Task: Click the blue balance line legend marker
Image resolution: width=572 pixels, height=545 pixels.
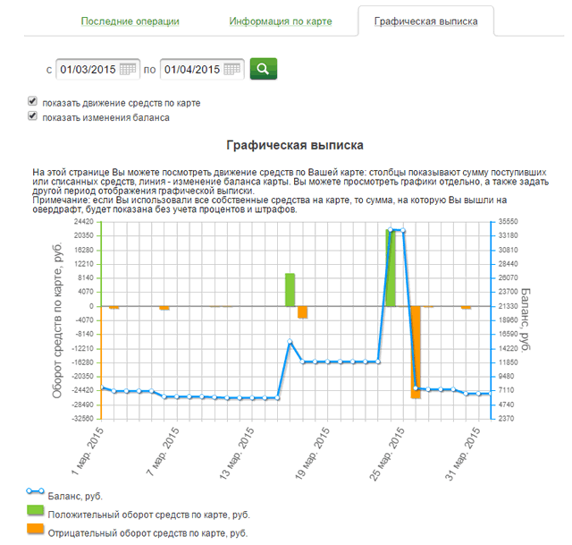Action: click(x=36, y=491)
